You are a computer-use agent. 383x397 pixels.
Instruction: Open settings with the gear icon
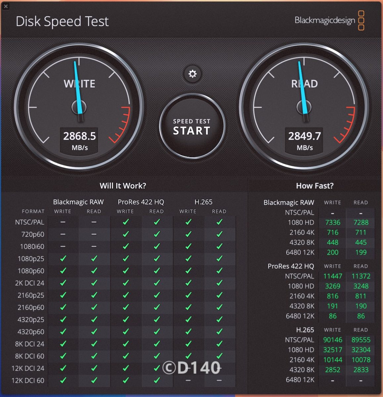[192, 73]
